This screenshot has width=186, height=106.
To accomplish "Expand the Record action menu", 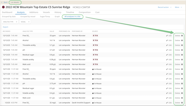I will pos(165,7).
